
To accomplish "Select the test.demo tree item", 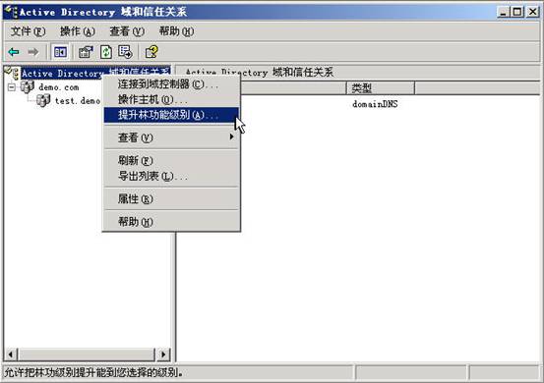I will (x=78, y=101).
